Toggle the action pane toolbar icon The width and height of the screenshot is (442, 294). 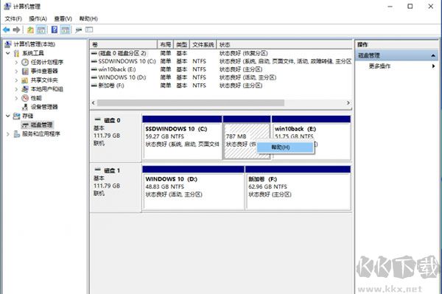tap(66, 29)
